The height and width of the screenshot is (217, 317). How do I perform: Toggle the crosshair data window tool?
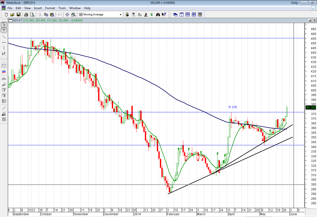(x=67, y=15)
